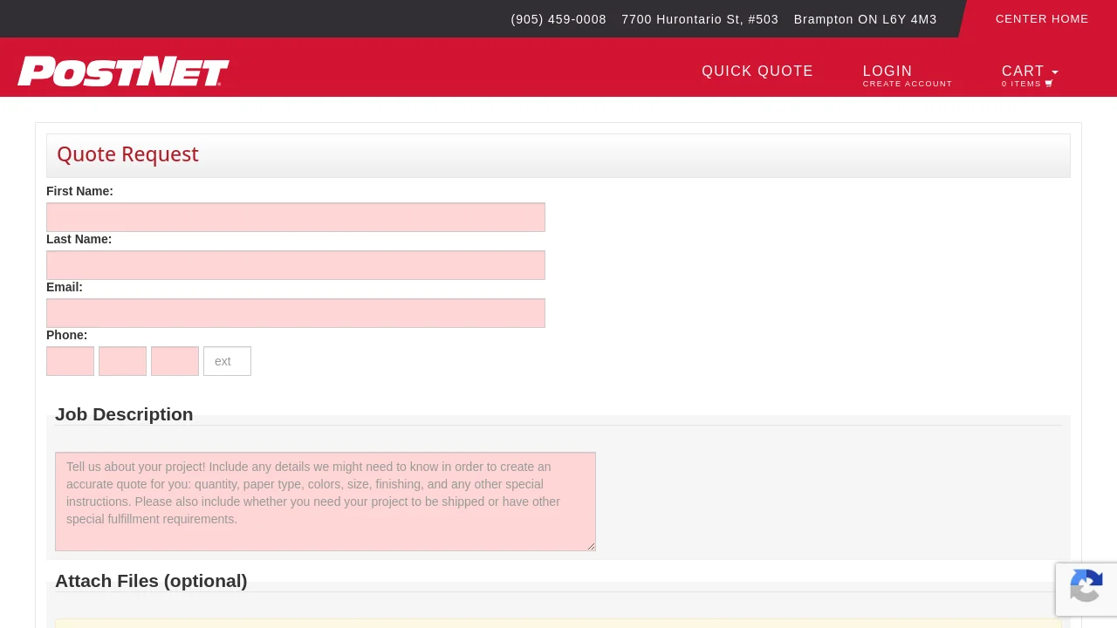Click the Brampton ON L6Y 4M3 text
Image resolution: width=1117 pixels, height=628 pixels.
(865, 19)
